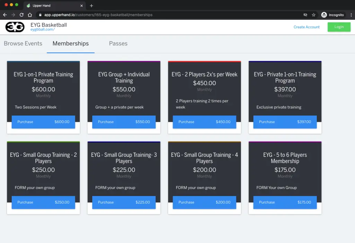Click EYG - 5 to 6 Players Membership title
355x243 pixels.
pos(285,158)
